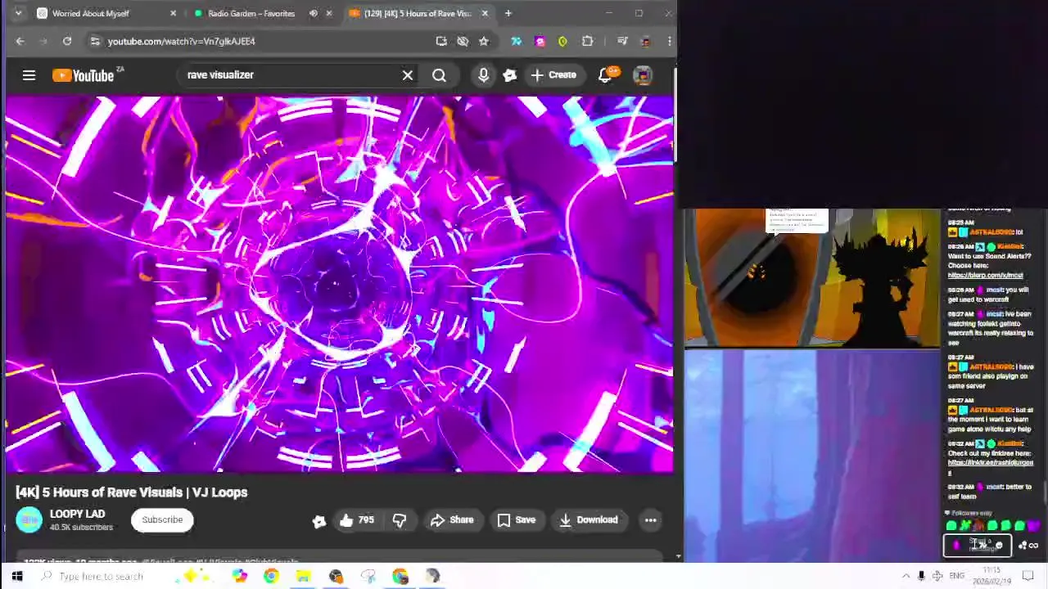This screenshot has height=589, width=1048.
Task: Download the video
Action: pyautogui.click(x=588, y=520)
